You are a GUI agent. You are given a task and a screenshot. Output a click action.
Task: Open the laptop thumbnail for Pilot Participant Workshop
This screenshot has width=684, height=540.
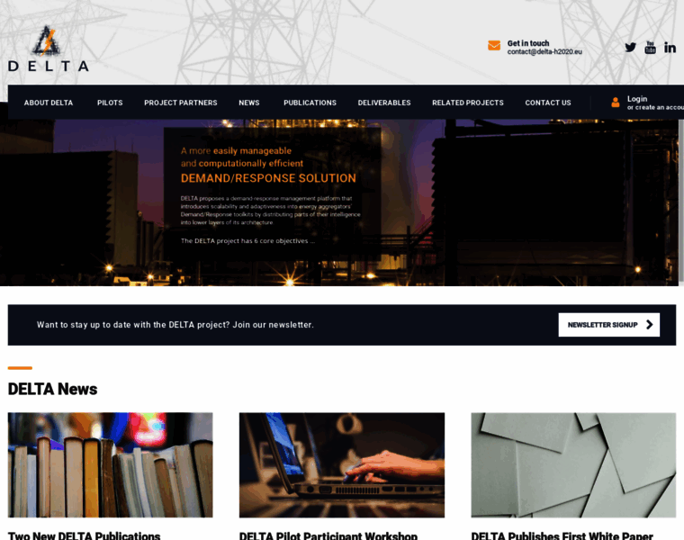tap(342, 465)
